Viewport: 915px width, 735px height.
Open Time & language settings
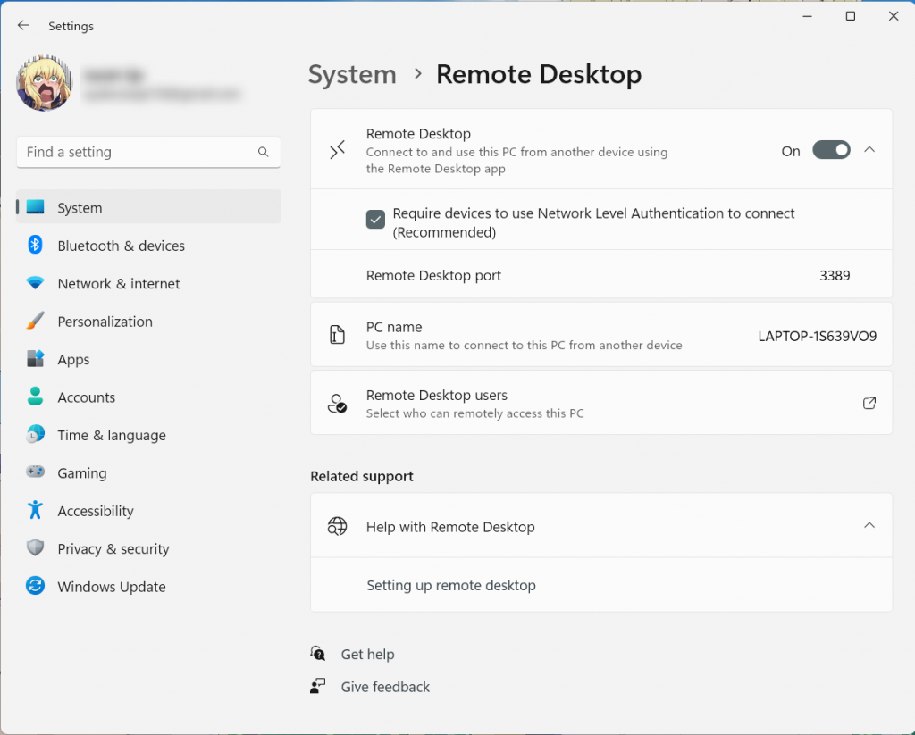(x=148, y=435)
